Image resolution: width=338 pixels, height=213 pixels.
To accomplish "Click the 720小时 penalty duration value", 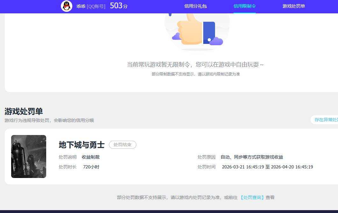I will coord(91,167).
